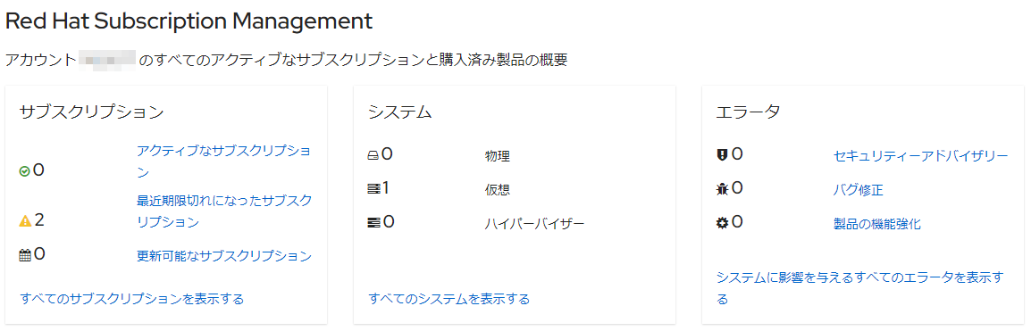
Task: Click すべてのサブスクリプションを表示する link
Action: pos(132,299)
